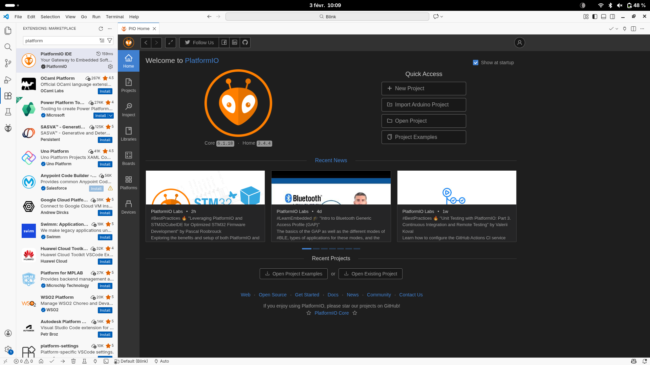Viewport: 650px width, 365px height.
Task: Click the New Project button
Action: tap(424, 89)
